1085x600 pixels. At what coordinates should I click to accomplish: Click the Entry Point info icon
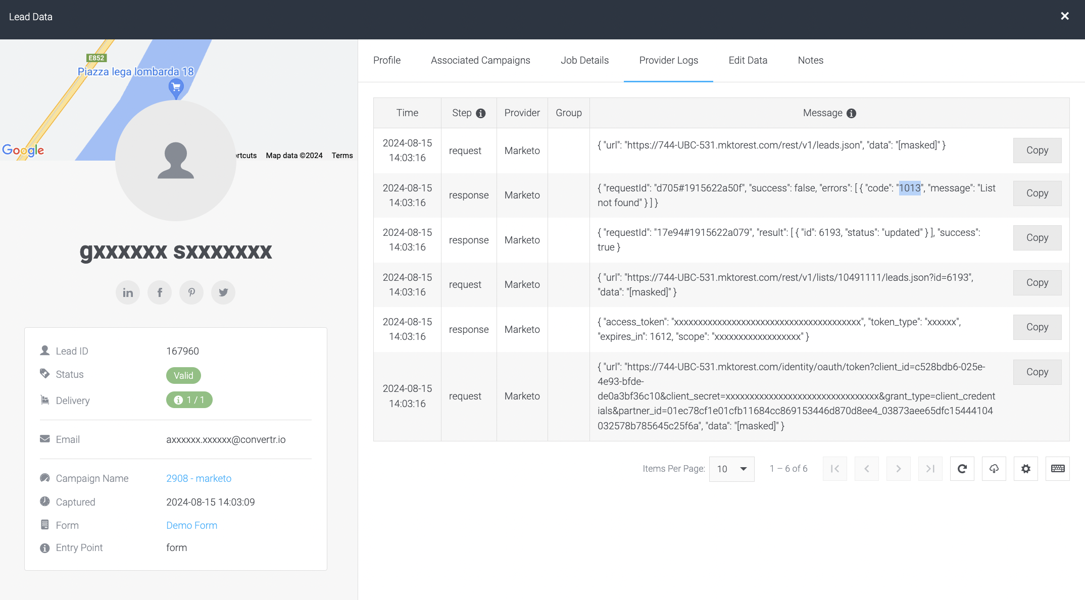click(x=45, y=548)
